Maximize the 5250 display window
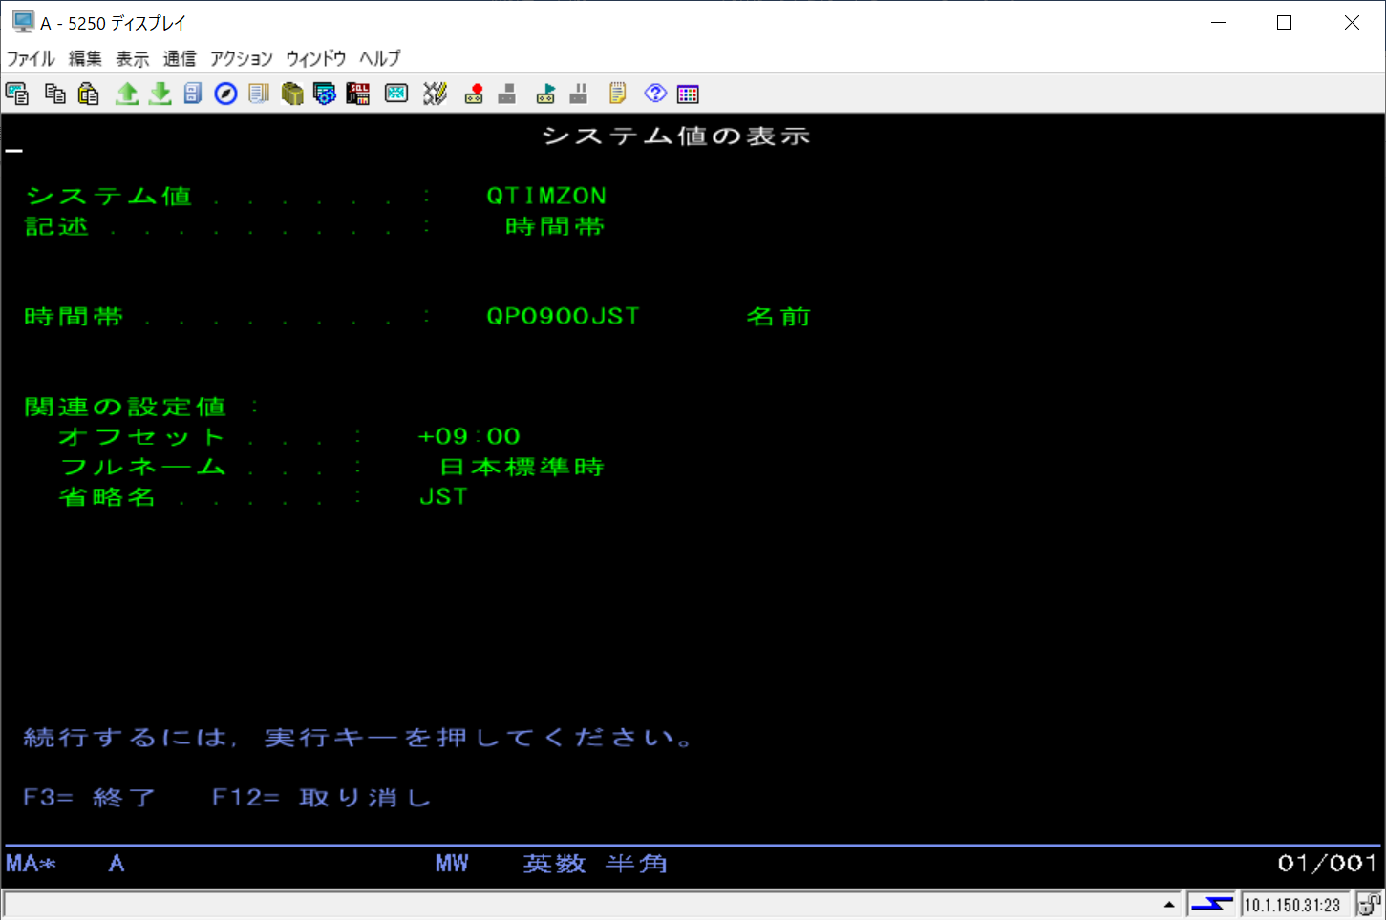1386x920 pixels. tap(1284, 22)
